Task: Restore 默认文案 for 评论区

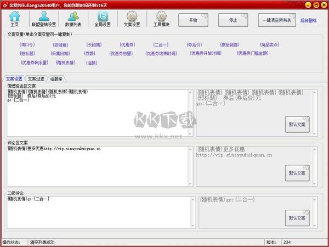Action: pyautogui.click(x=297, y=173)
